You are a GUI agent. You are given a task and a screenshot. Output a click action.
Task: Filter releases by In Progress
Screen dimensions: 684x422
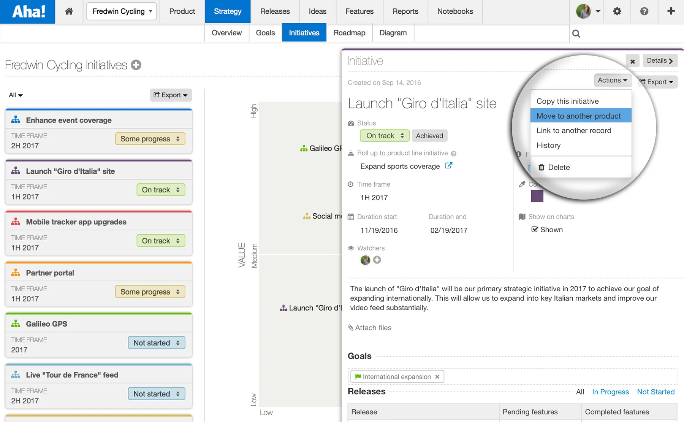point(610,392)
